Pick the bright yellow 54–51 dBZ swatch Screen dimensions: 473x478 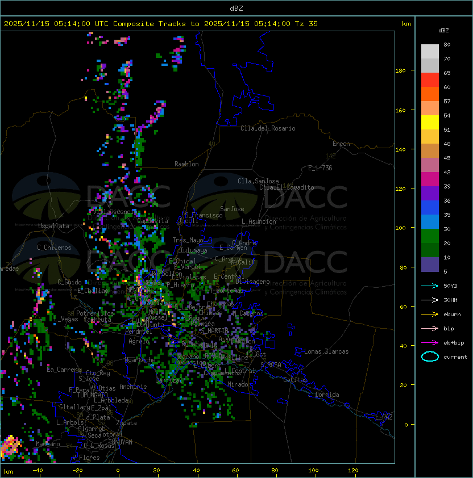430,123
